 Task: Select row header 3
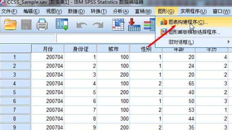(x=15, y=75)
